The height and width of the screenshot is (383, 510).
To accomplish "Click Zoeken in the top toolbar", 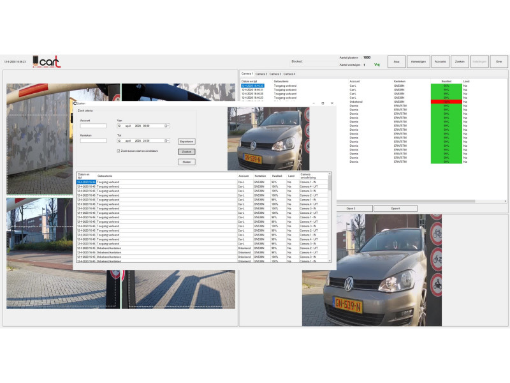I will tap(459, 61).
